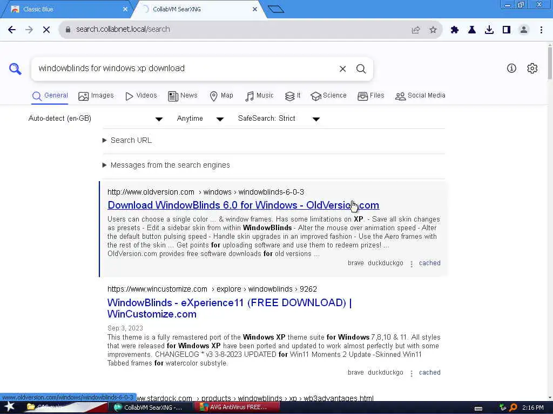Open the browser Extensions puzzle icon

[454, 30]
